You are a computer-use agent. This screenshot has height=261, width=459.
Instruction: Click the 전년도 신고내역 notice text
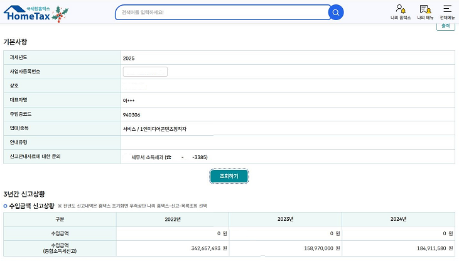click(x=132, y=206)
